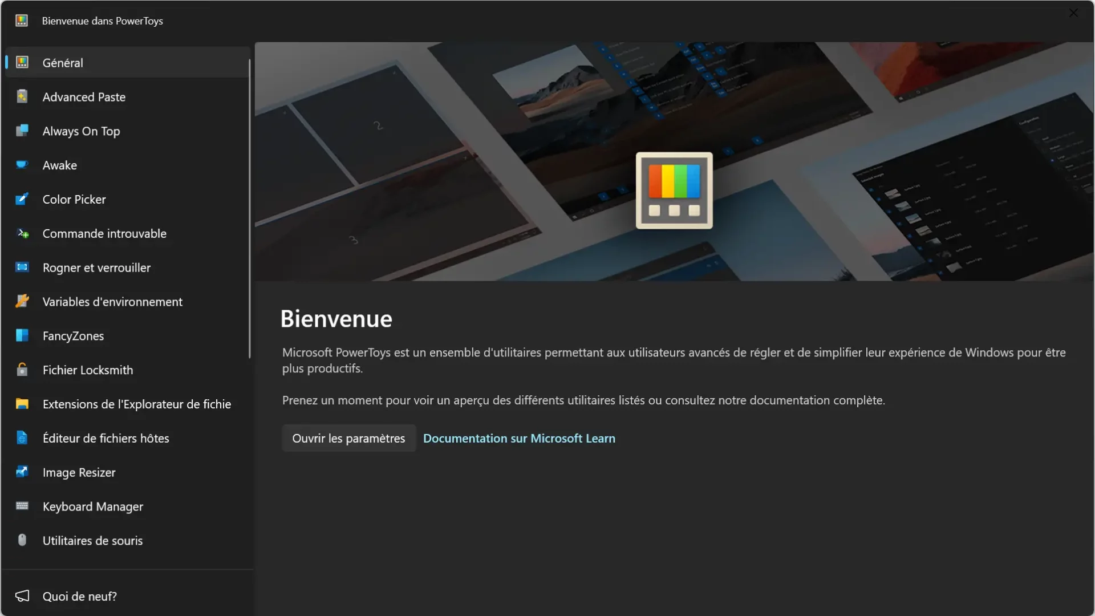The height and width of the screenshot is (616, 1095).
Task: Open Quoi de neuf section
Action: tap(79, 597)
